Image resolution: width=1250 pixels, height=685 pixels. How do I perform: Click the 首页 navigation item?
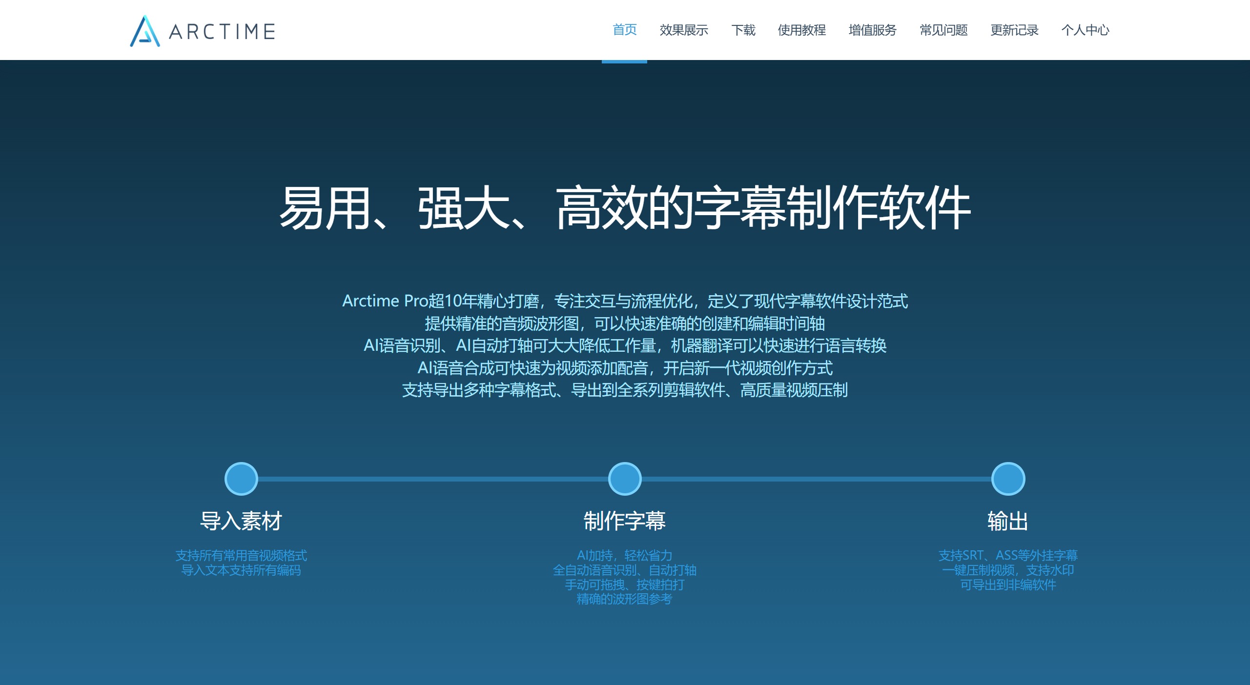[x=625, y=30]
